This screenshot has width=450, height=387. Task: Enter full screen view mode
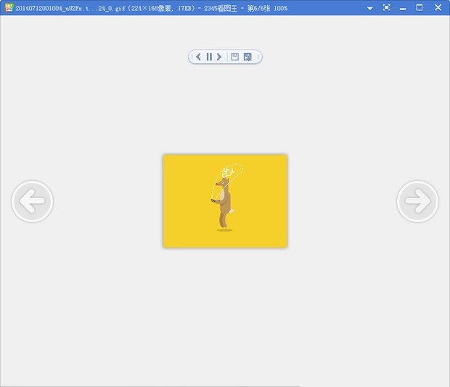[387, 8]
